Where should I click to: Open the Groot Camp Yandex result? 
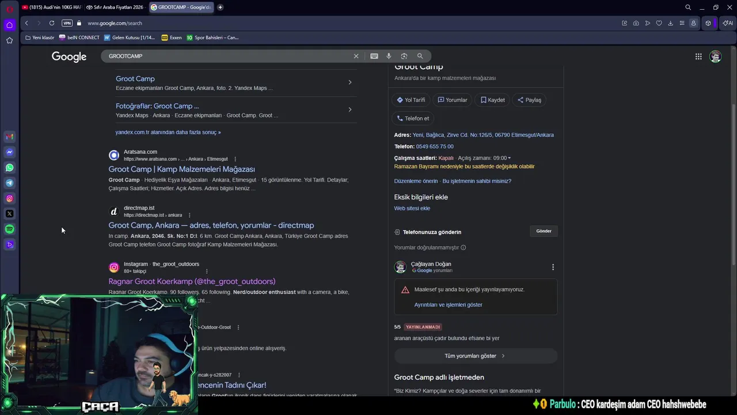[135, 78]
